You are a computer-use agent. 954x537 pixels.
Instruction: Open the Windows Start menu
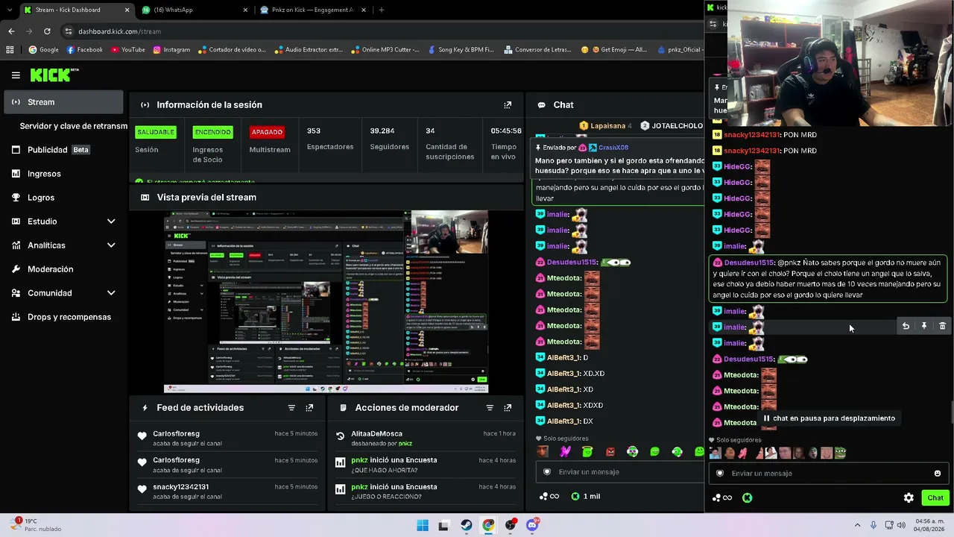(423, 525)
